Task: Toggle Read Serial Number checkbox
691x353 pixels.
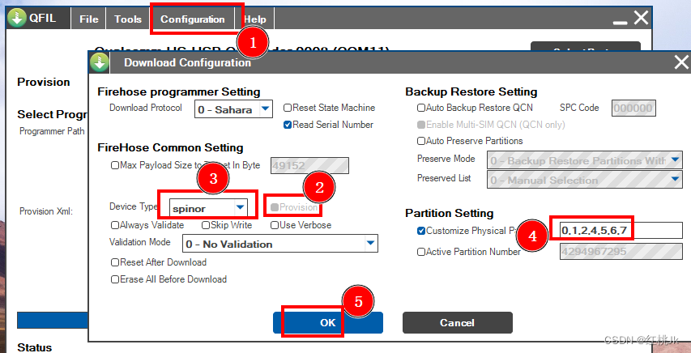Action: click(288, 125)
